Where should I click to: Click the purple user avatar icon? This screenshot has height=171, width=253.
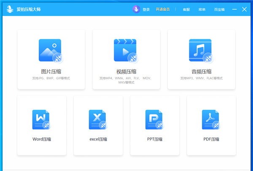(136, 9)
